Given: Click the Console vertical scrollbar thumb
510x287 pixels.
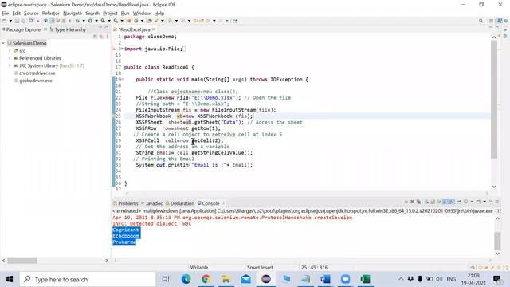Looking at the screenshot, I should click(x=497, y=241).
